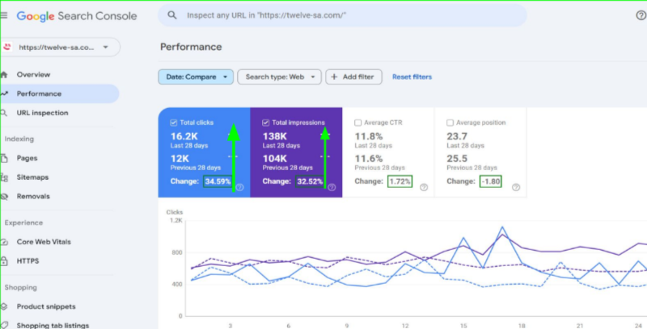Image resolution: width=647 pixels, height=329 pixels.
Task: Click help icon in Average position card
Action: click(x=516, y=187)
